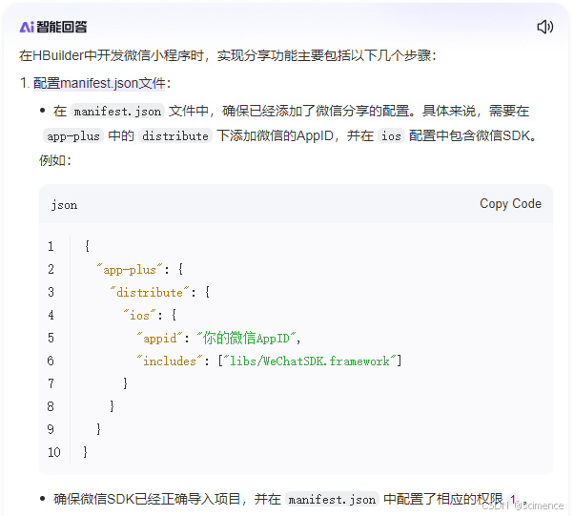This screenshot has height=516, width=574.
Task: Click the inline code app-plus tag
Action: (x=73, y=135)
